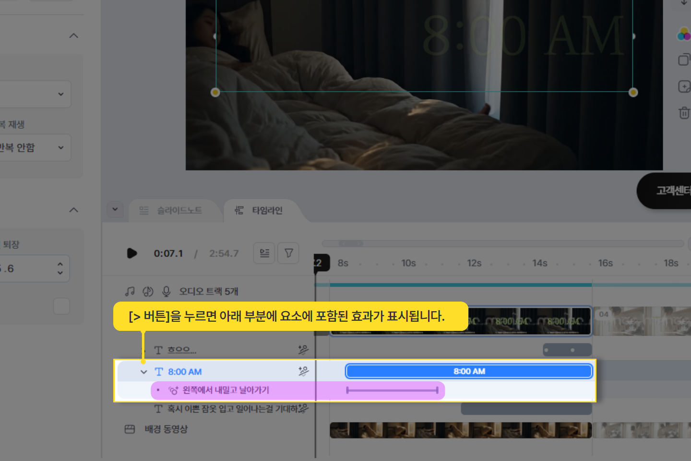Collapse the timeline panel with chevron button
This screenshot has height=461, width=691.
click(115, 209)
